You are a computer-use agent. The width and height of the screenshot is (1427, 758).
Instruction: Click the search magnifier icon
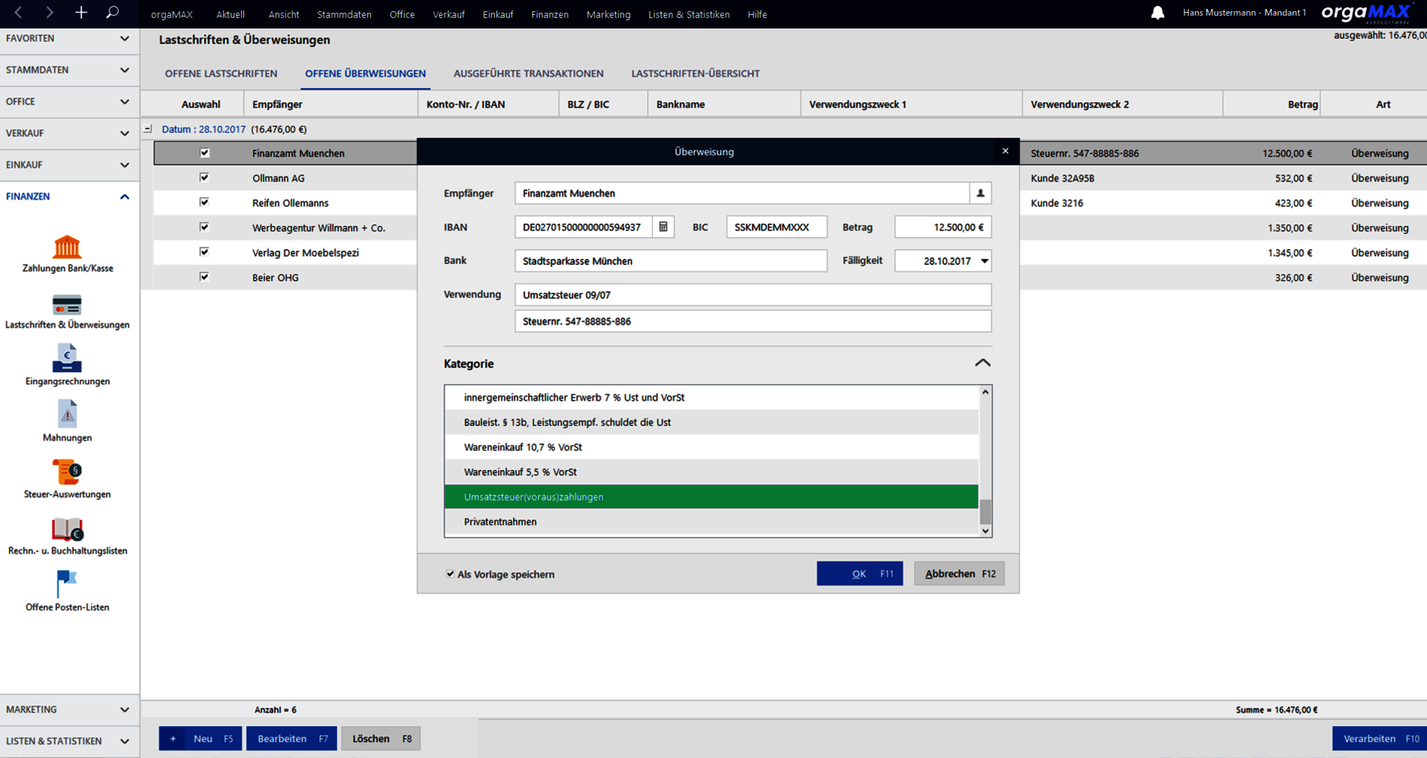(x=113, y=13)
